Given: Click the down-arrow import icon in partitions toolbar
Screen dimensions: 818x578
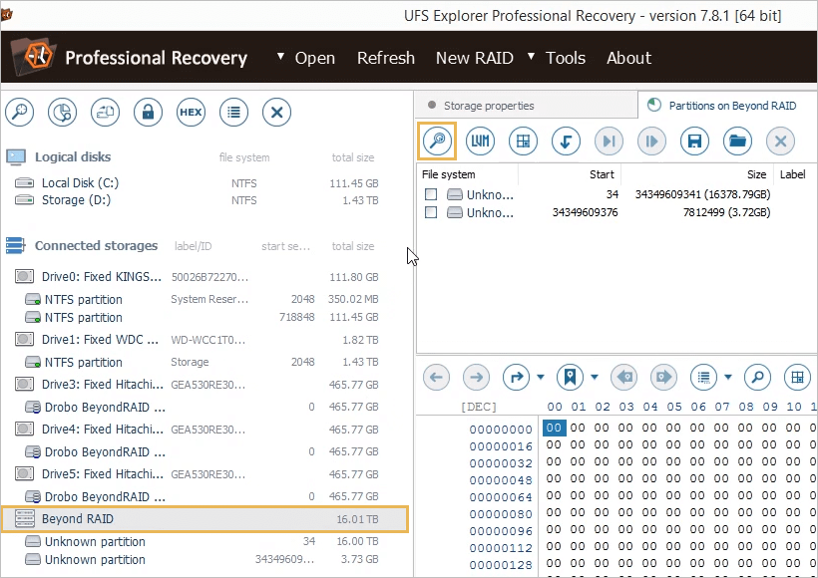Looking at the screenshot, I should (566, 141).
